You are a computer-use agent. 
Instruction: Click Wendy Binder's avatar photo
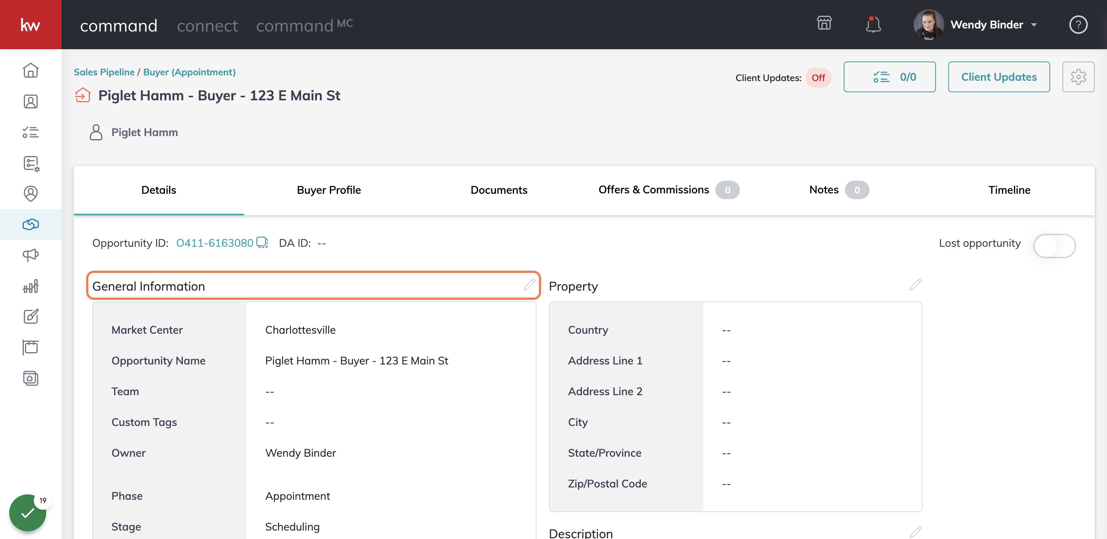click(928, 25)
